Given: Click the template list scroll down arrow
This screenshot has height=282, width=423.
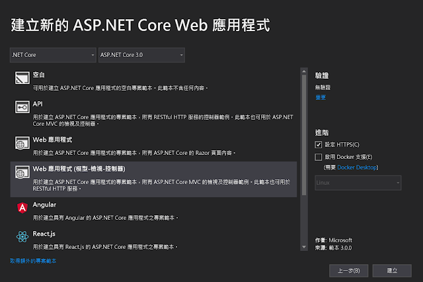Looking at the screenshot, I should 304,247.
